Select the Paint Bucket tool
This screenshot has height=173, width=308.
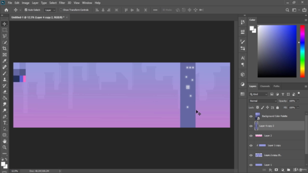point(4,98)
